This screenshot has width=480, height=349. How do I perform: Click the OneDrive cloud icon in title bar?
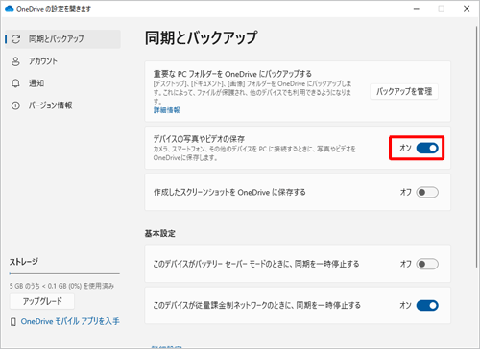click(10, 9)
